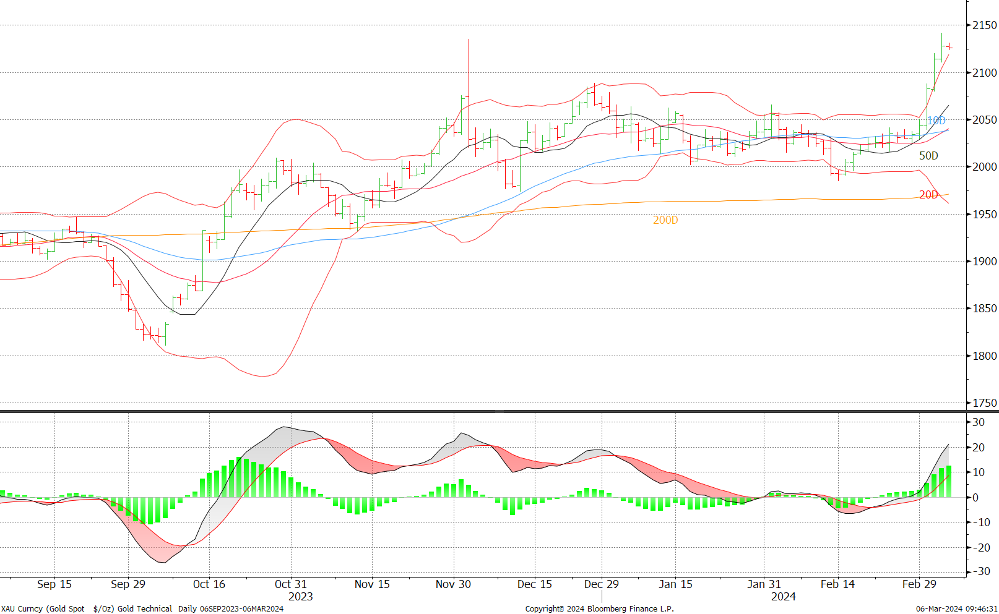Select the black 50D moving average label
This screenshot has width=999, height=614.
click(928, 156)
